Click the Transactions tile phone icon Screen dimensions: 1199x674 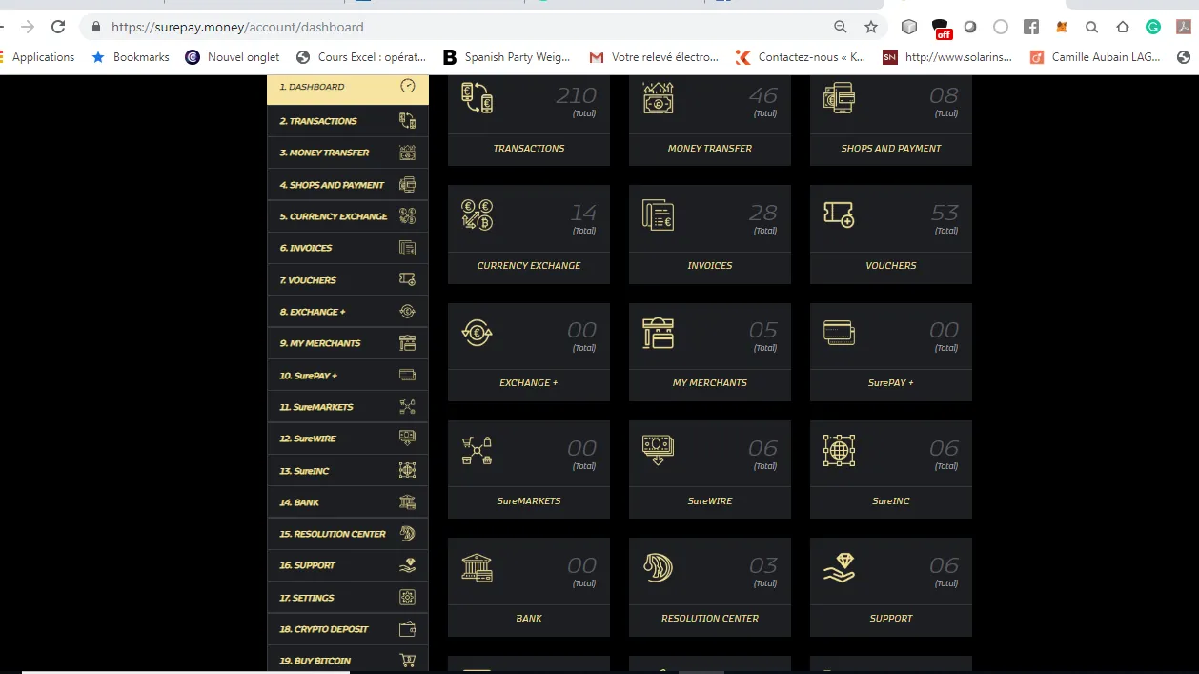pos(478,97)
